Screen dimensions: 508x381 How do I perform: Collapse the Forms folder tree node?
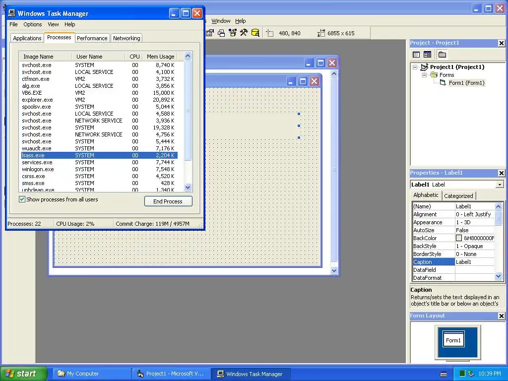425,75
